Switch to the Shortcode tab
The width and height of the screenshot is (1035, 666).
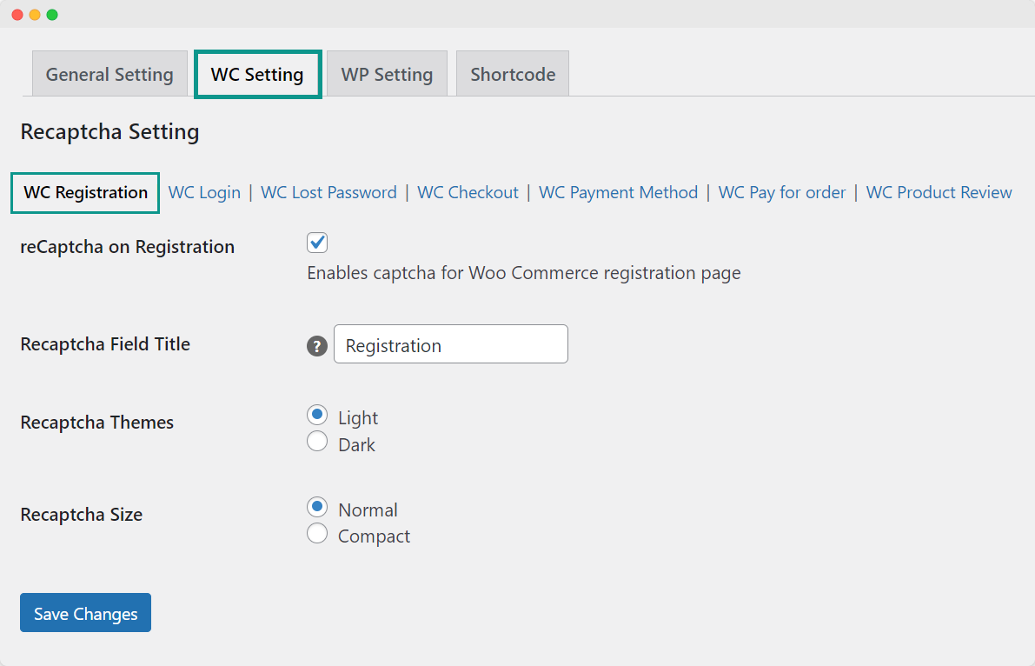pos(512,74)
